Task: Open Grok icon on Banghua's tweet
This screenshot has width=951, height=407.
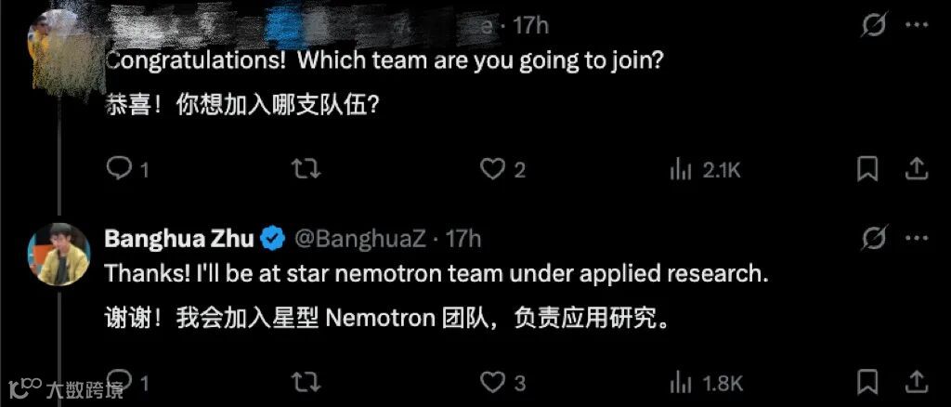Action: coord(874,239)
